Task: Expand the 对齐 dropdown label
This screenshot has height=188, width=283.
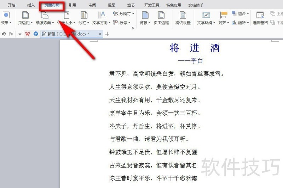Action: coord(224,23)
